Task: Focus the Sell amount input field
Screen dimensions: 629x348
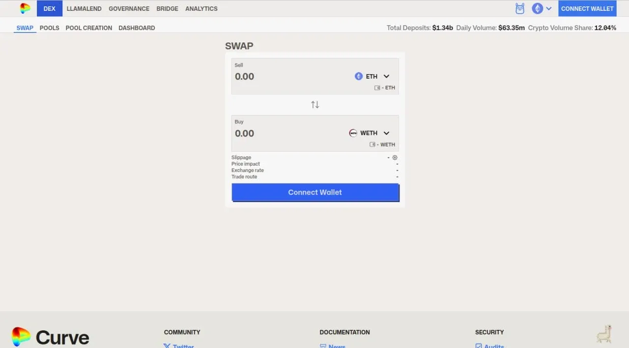Action: pos(290,77)
